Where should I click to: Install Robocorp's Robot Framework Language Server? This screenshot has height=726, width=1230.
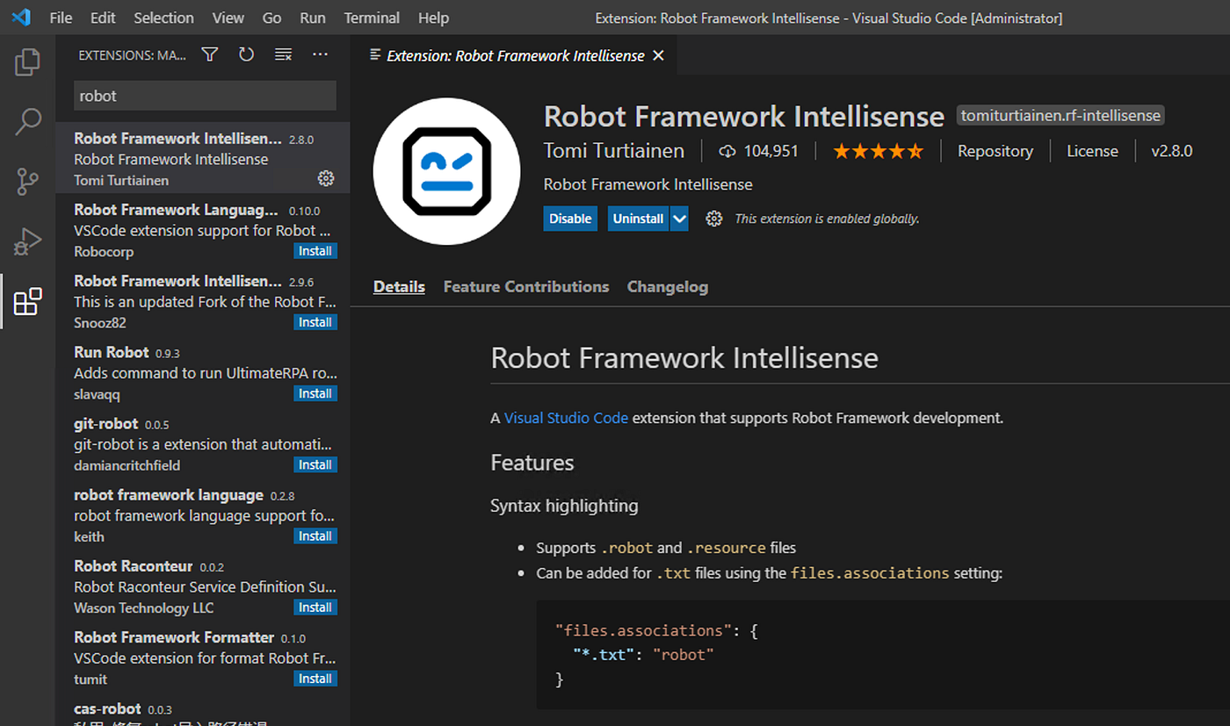coord(315,250)
